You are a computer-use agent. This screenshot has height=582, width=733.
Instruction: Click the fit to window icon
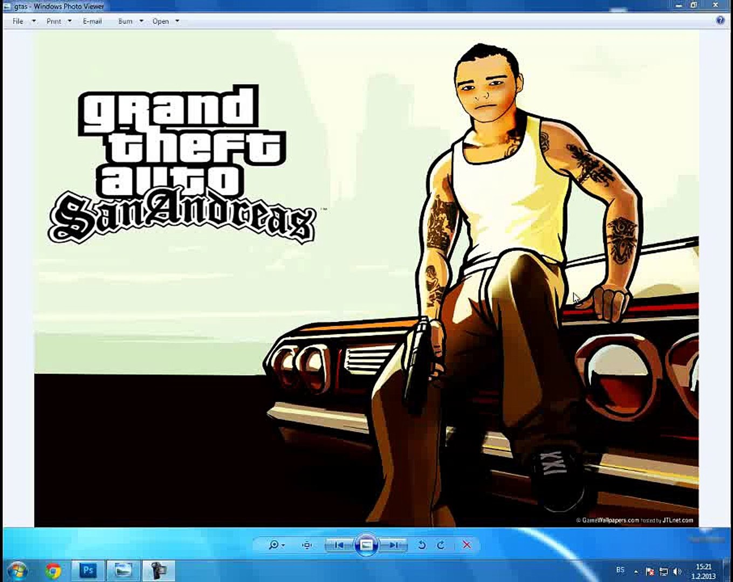[x=307, y=545]
